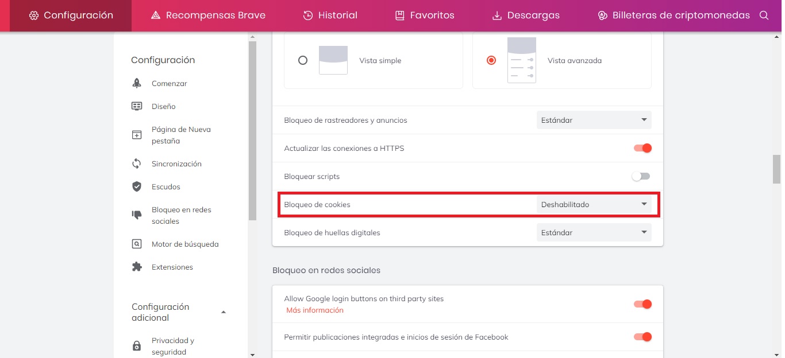This screenshot has height=358, width=785.
Task: Open the Configuración tab
Action: tap(71, 15)
